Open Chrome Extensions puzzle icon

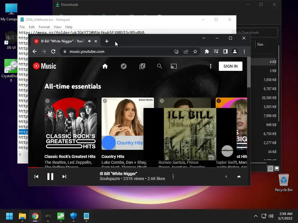[x=207, y=51]
